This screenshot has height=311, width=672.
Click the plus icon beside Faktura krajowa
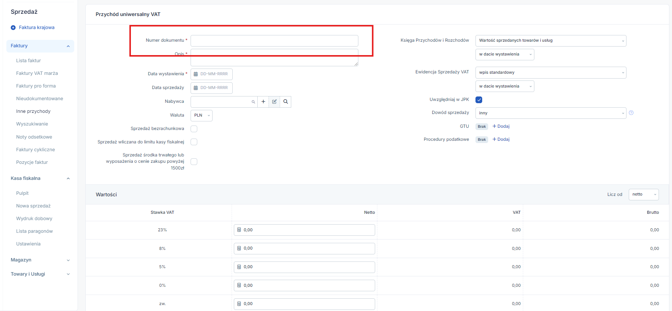click(13, 28)
